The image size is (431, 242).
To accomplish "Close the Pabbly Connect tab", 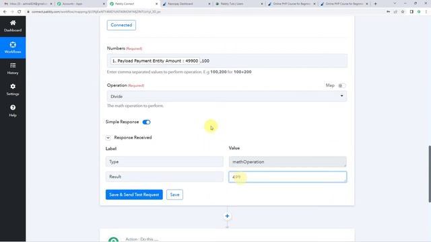I will (157, 4).
